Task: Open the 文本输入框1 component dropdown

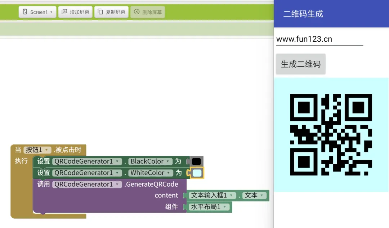Action: point(212,195)
